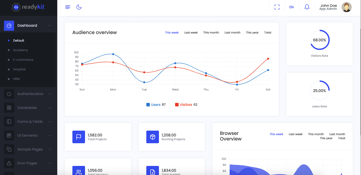This screenshot has width=361, height=175.
Task: Click the 1,582.00 Total Projects value
Action: tap(95, 135)
